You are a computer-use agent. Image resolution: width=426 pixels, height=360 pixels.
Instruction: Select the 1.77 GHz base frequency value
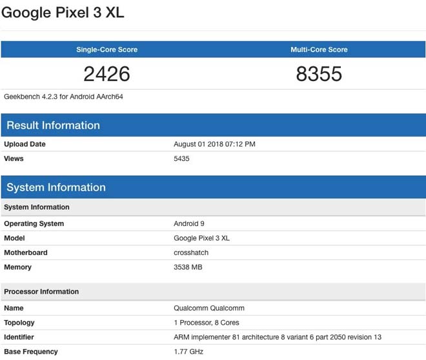tap(188, 352)
